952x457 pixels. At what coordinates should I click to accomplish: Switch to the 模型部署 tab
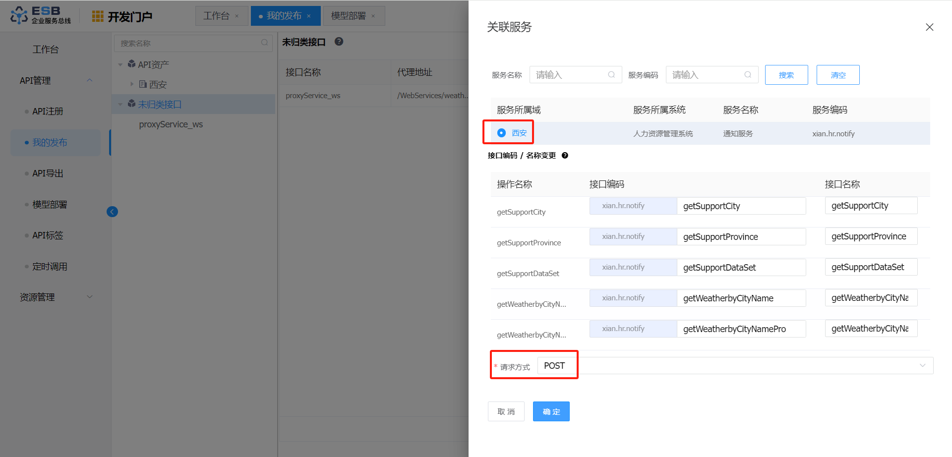pos(348,16)
